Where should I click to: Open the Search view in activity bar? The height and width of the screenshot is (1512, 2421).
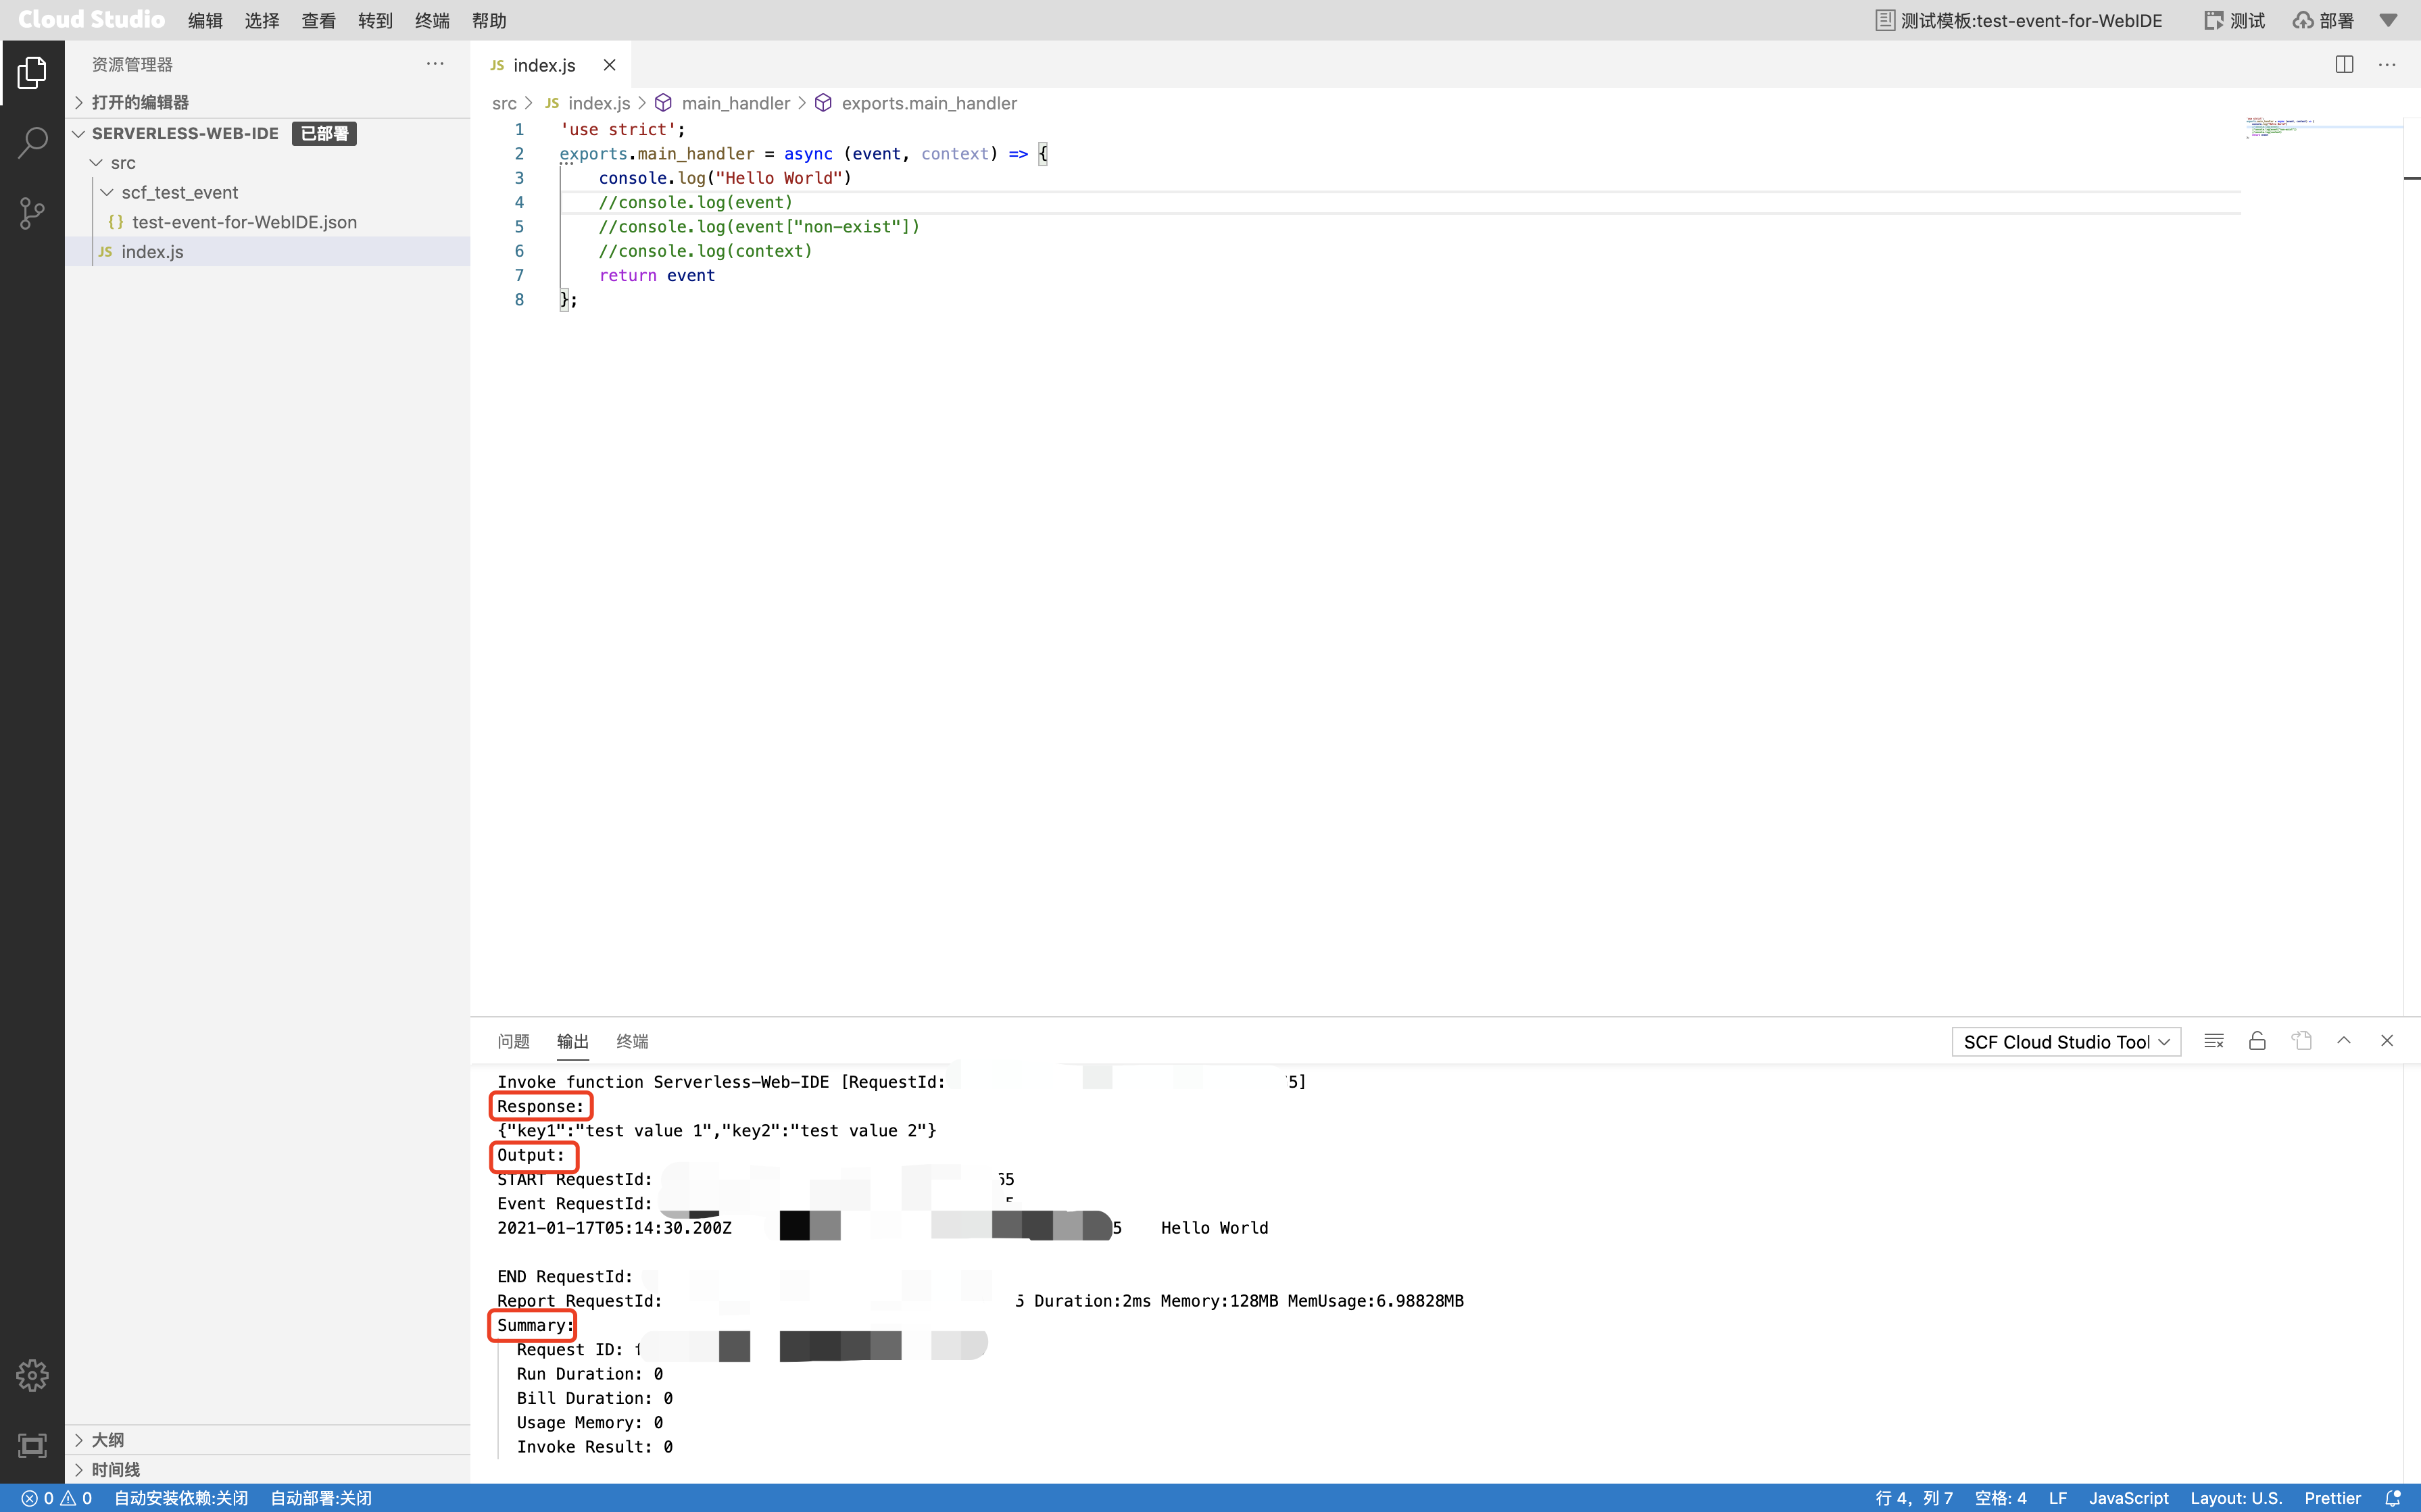click(x=32, y=142)
